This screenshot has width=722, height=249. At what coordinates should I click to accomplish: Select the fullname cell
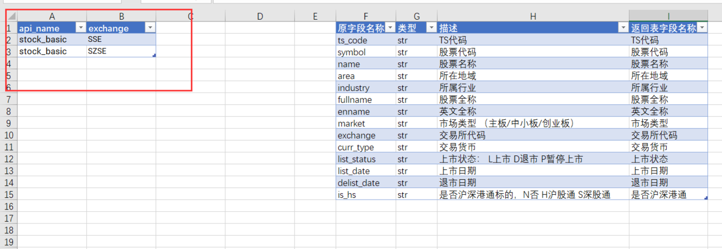[366, 99]
